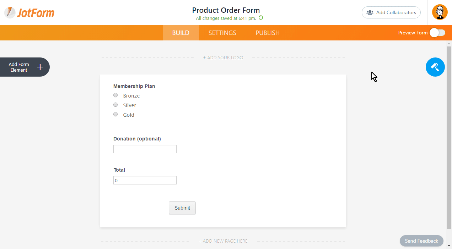Click Add New Page Here link
Viewport: 452px width, 249px height.
(223, 241)
